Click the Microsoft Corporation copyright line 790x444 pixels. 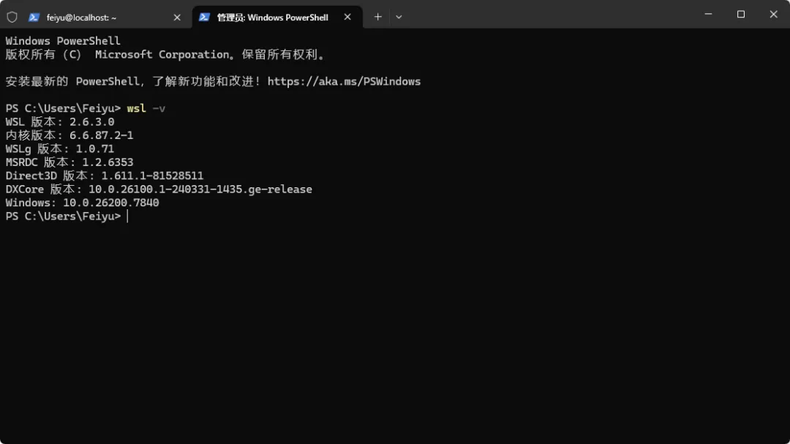coord(165,54)
